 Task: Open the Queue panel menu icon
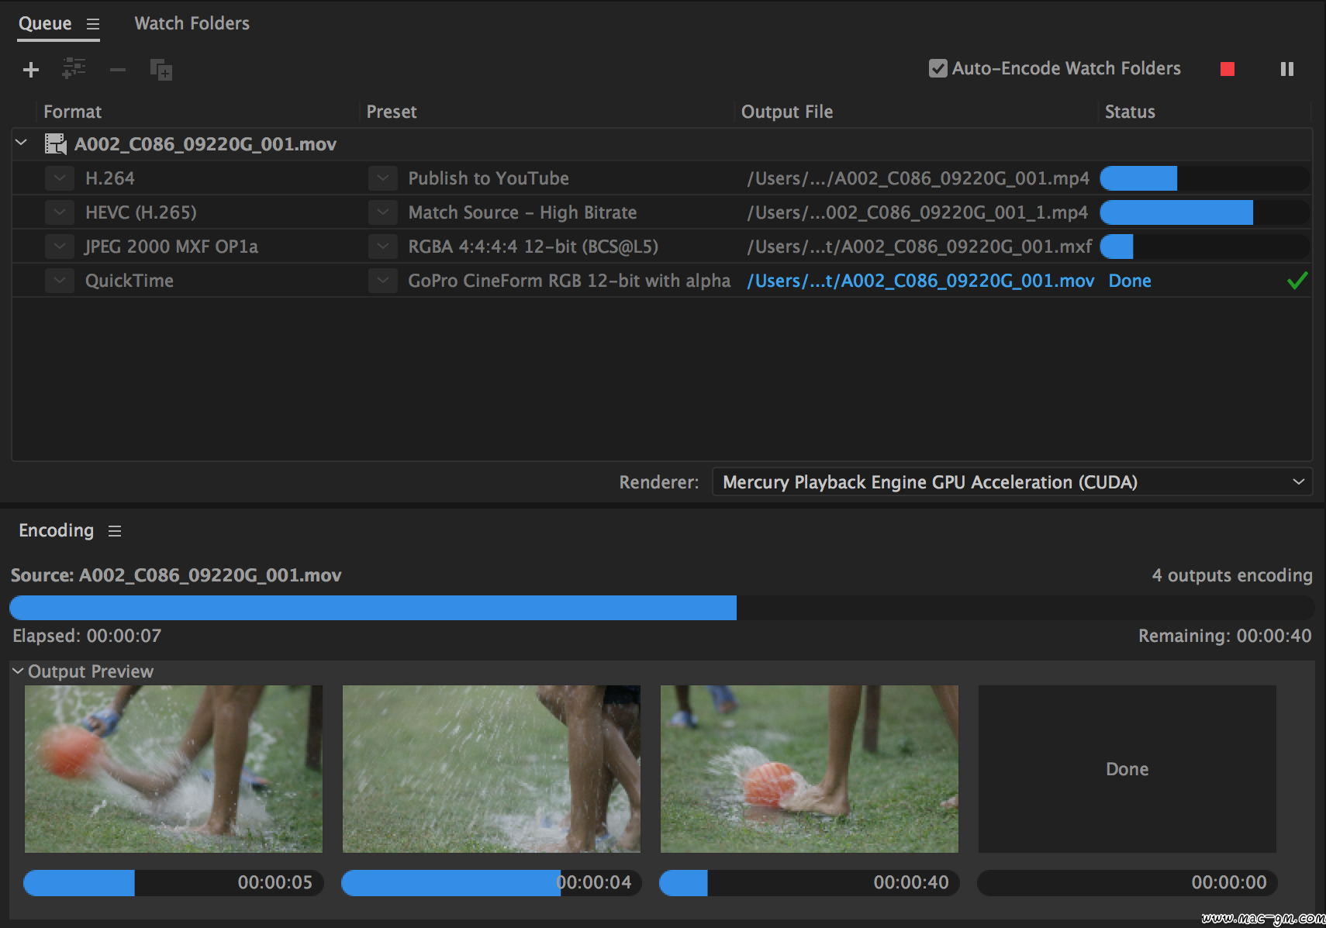(x=93, y=24)
